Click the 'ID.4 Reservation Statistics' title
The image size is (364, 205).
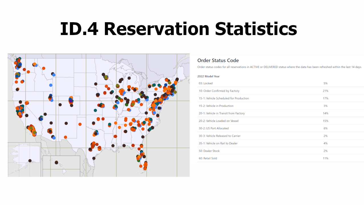pos(179,28)
